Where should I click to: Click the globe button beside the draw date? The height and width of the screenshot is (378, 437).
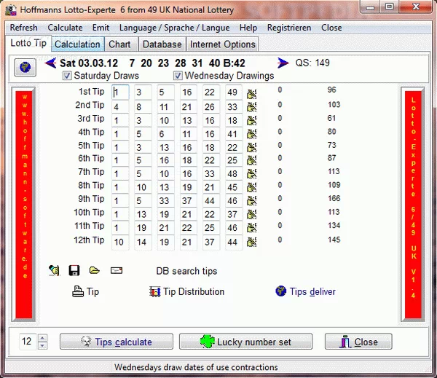pos(25,67)
